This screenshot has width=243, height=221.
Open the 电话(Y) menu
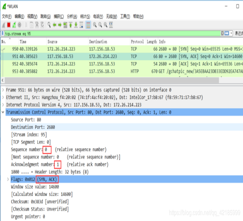click(x=98, y=16)
